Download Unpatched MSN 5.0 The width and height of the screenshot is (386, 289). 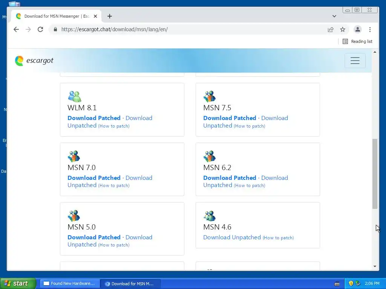(139, 237)
